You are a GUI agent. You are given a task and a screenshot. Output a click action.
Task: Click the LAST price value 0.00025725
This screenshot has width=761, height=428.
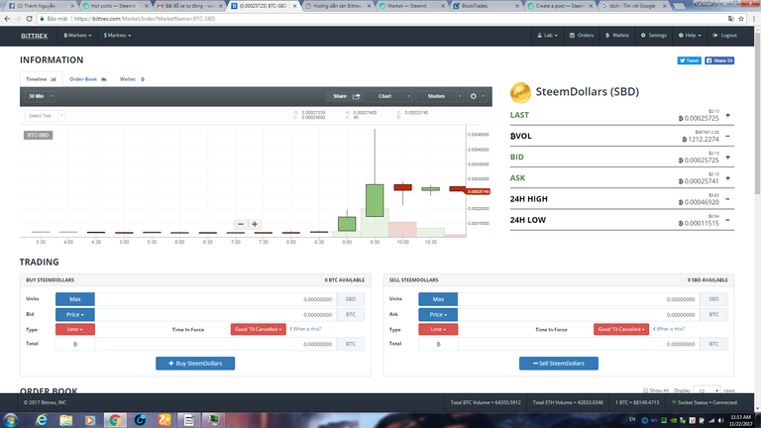pos(699,119)
